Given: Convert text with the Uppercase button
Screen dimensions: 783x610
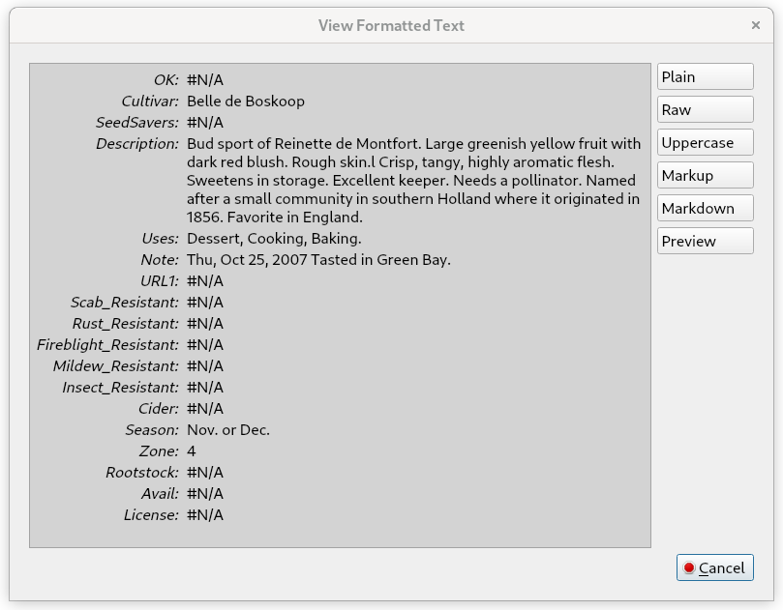Looking at the screenshot, I should point(705,143).
